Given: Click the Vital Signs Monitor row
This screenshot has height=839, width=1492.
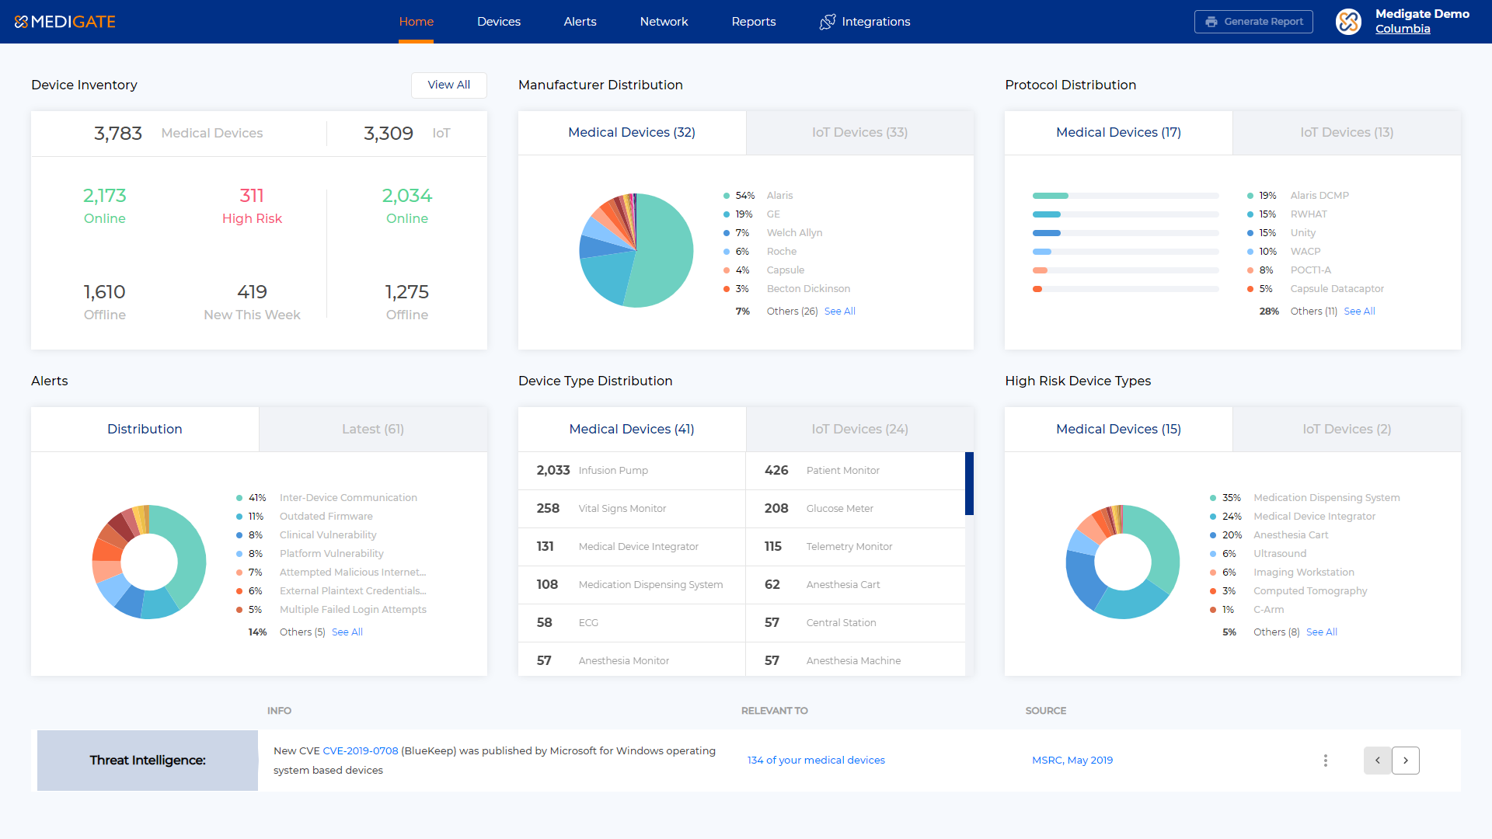Looking at the screenshot, I should pyautogui.click(x=632, y=509).
